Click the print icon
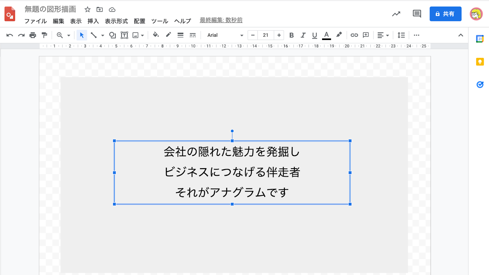This screenshot has width=489, height=275. click(x=33, y=35)
